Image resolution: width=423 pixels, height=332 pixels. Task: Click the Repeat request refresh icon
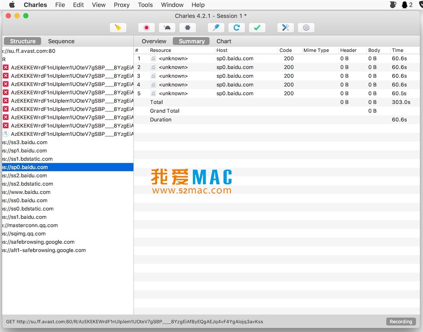point(237,28)
